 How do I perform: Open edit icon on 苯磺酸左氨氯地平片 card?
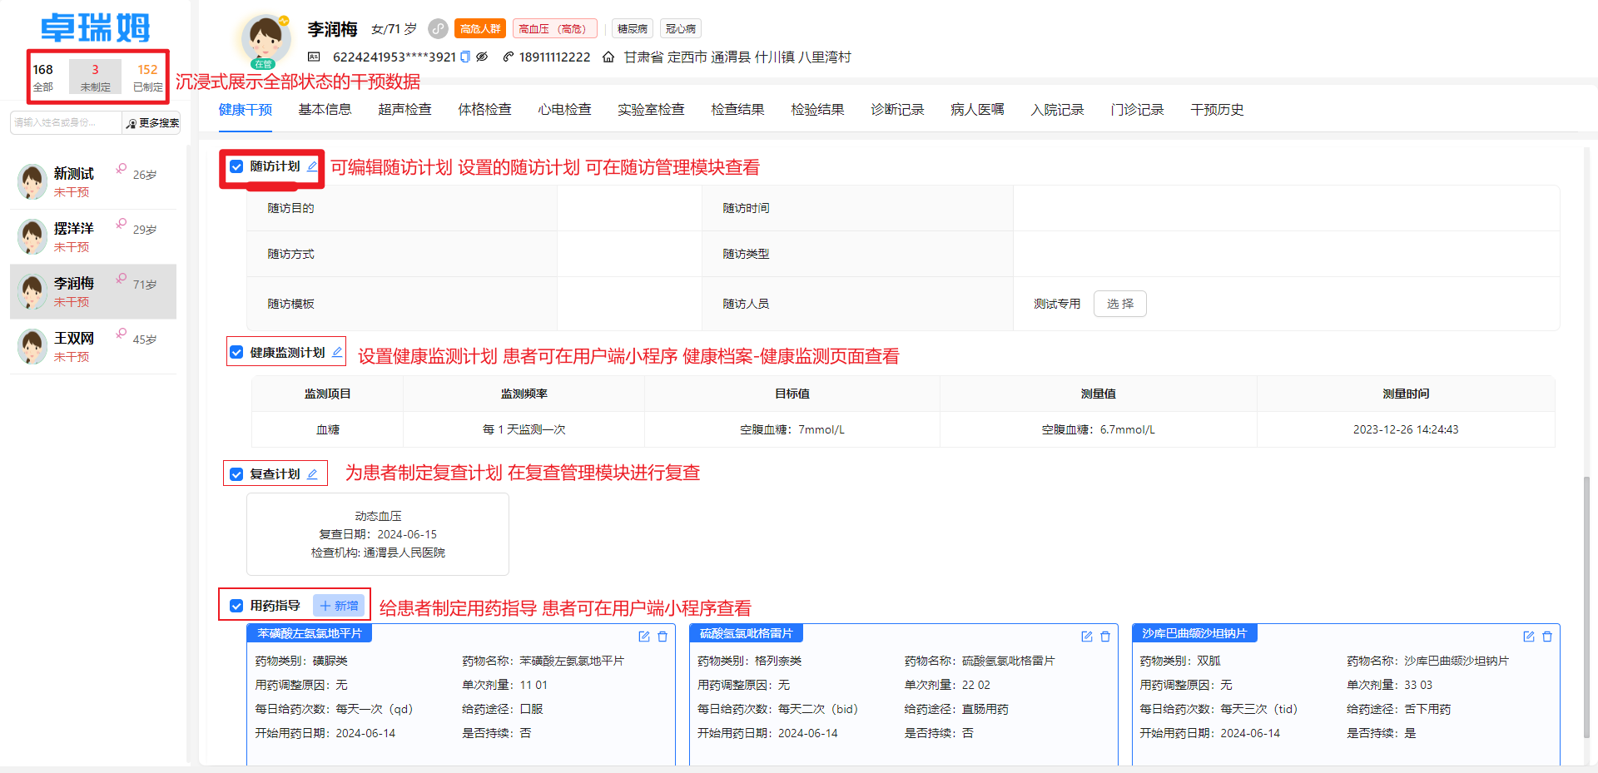644,637
